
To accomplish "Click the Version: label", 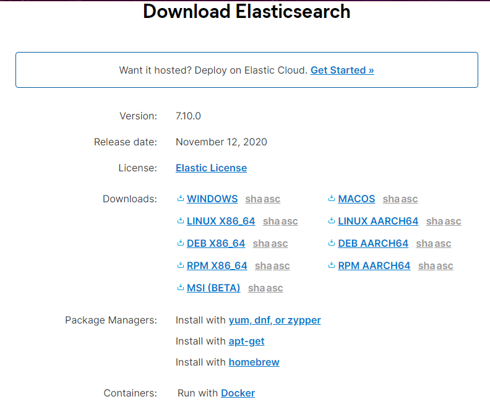I will (x=139, y=116).
